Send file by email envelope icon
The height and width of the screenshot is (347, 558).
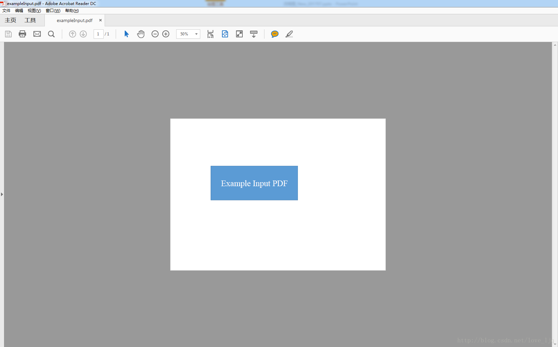click(x=37, y=34)
